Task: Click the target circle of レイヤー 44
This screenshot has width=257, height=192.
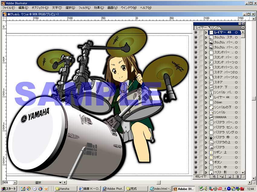Action: pos(236,98)
